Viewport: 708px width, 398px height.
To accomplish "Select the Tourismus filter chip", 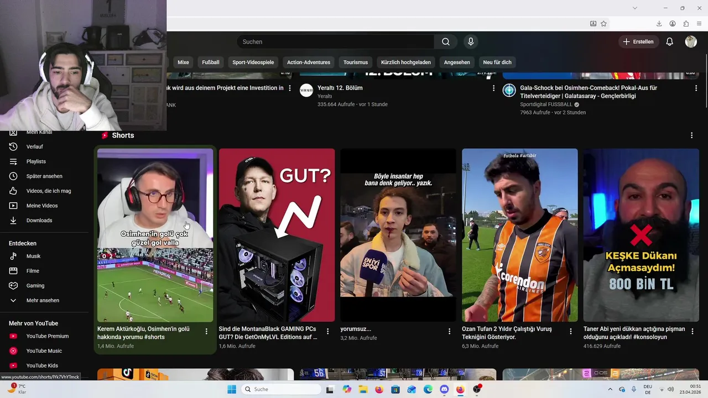I will click(x=356, y=62).
